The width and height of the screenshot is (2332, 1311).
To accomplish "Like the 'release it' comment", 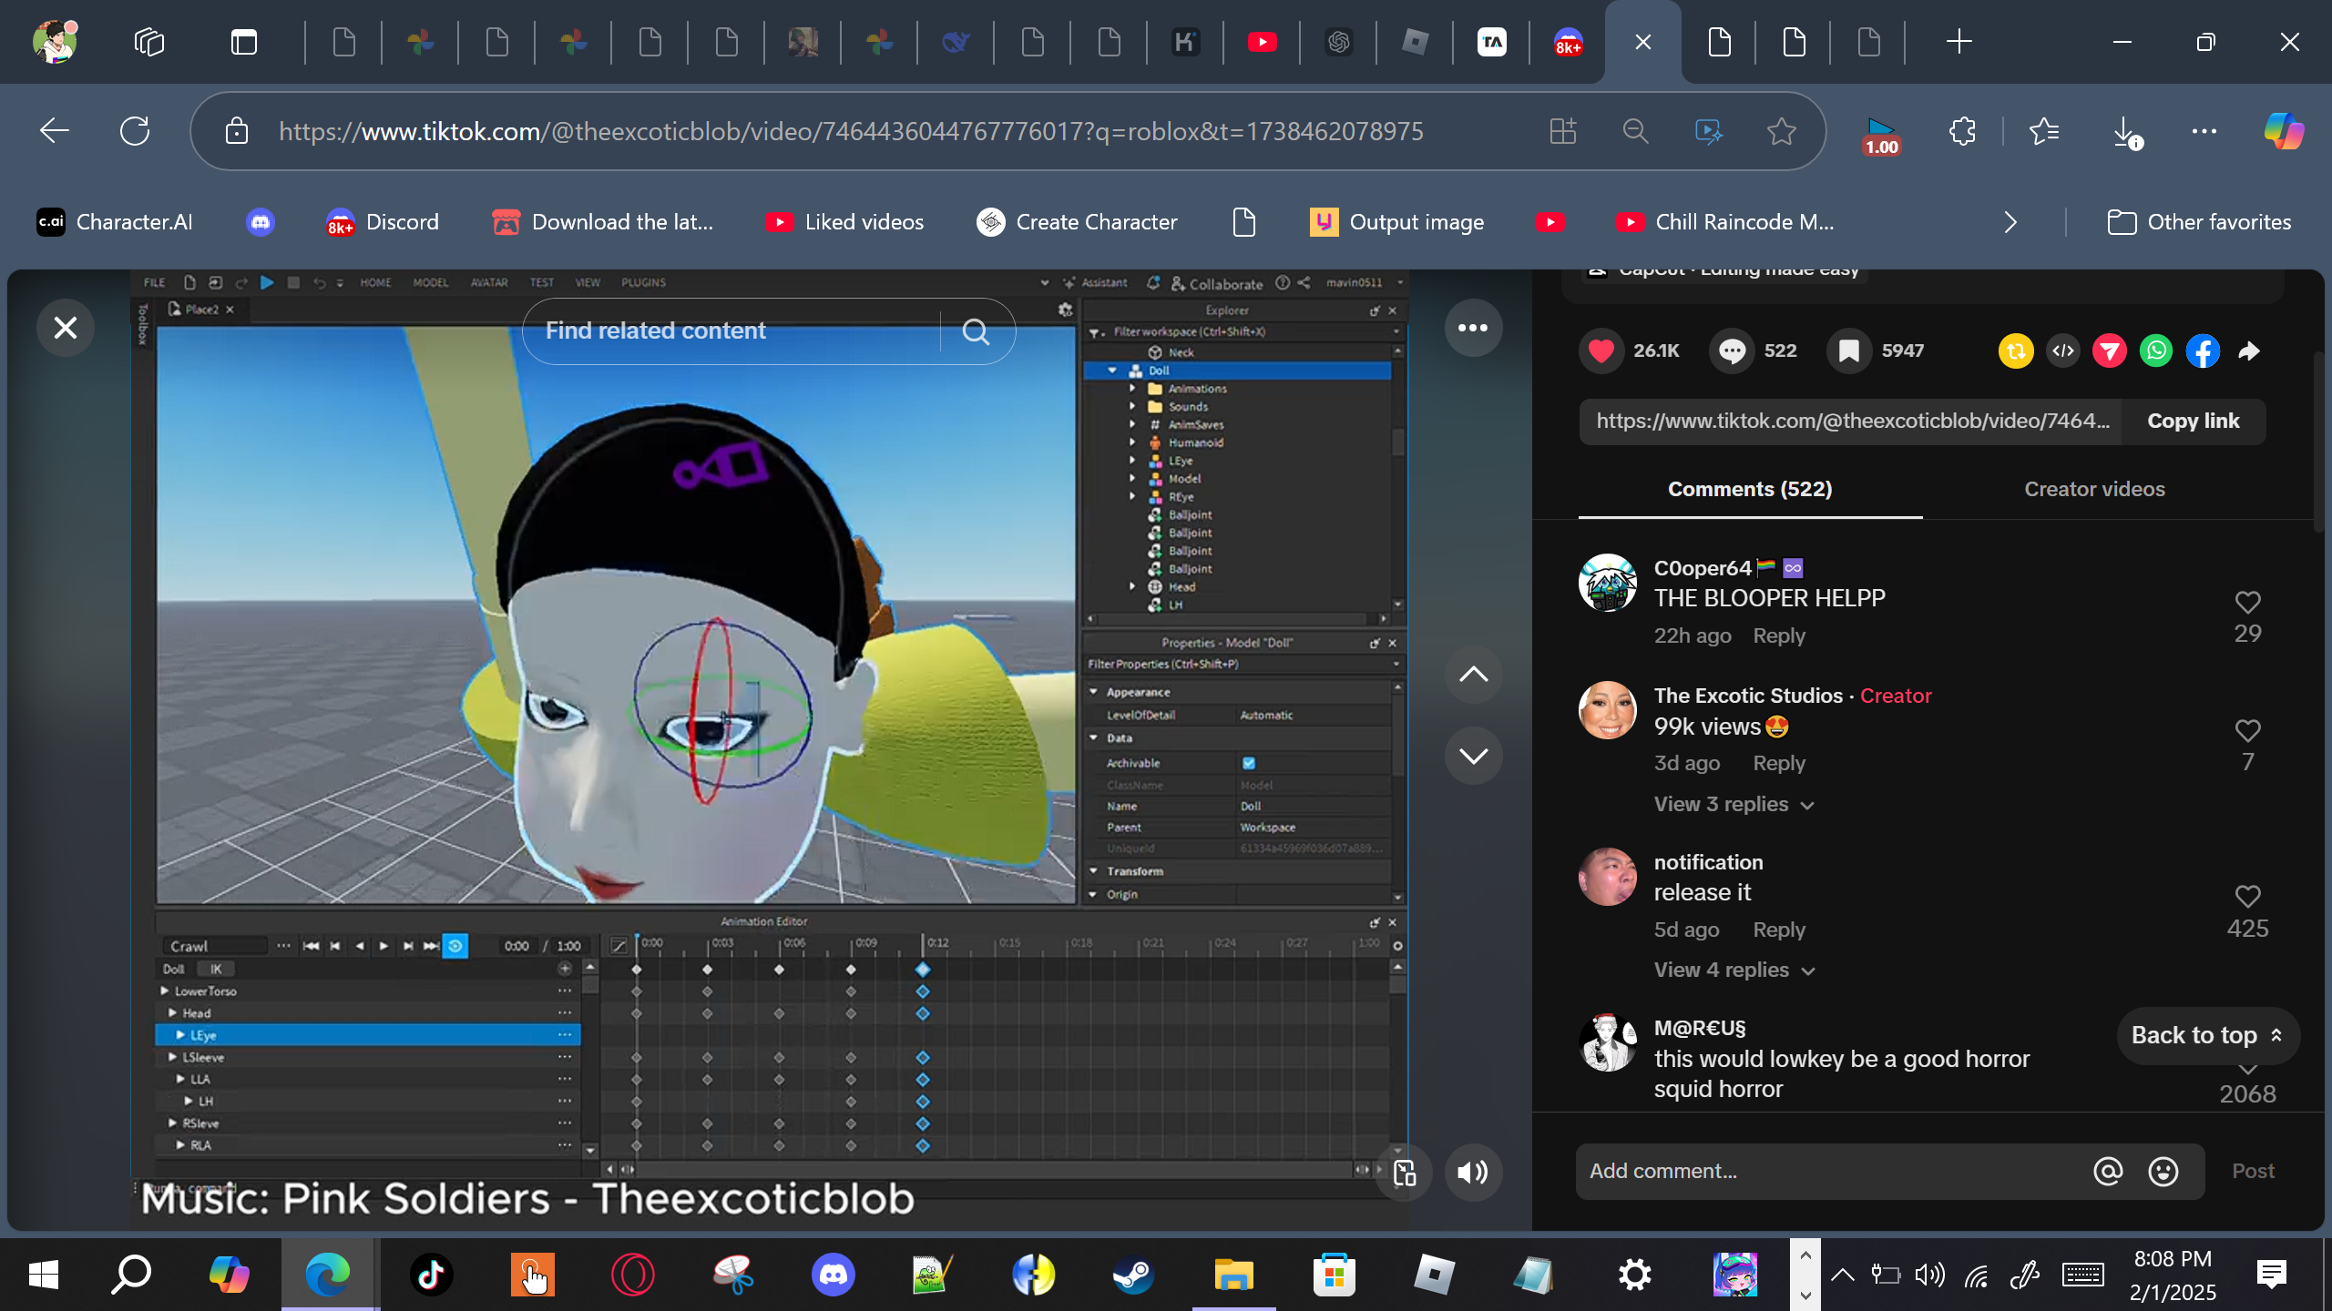I will [2247, 897].
